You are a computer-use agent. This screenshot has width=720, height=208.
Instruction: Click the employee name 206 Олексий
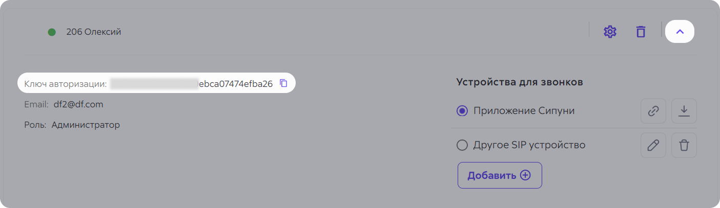(x=93, y=32)
